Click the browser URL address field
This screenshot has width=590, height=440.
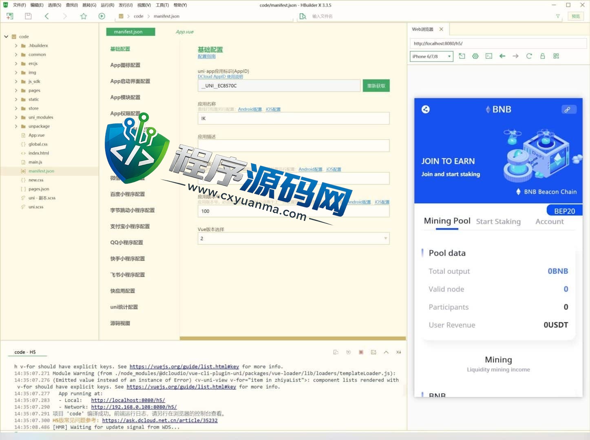[x=498, y=44]
